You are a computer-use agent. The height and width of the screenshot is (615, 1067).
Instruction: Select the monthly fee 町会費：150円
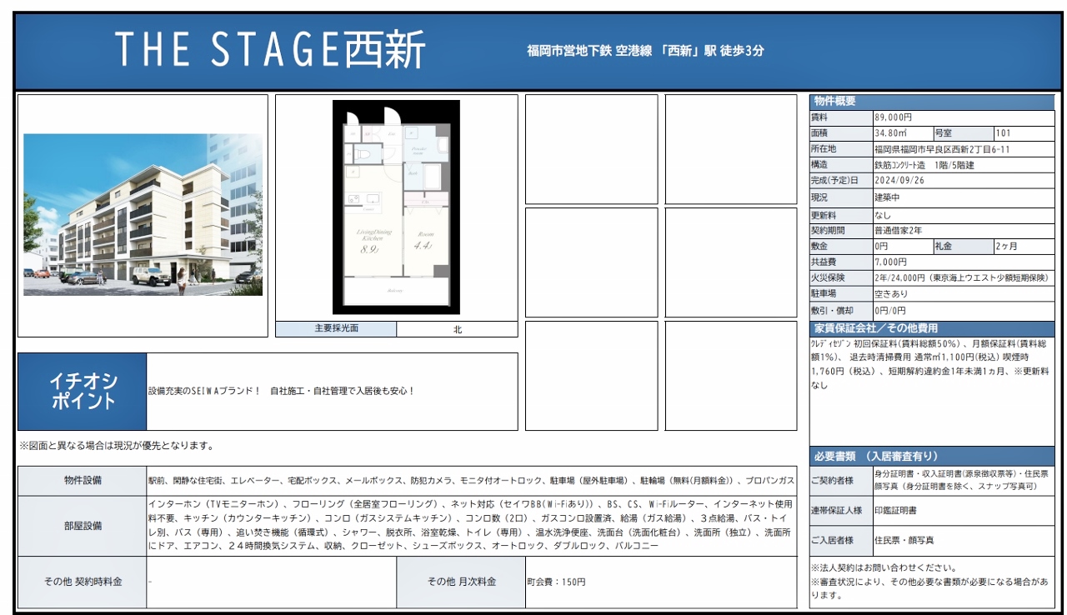[556, 582]
